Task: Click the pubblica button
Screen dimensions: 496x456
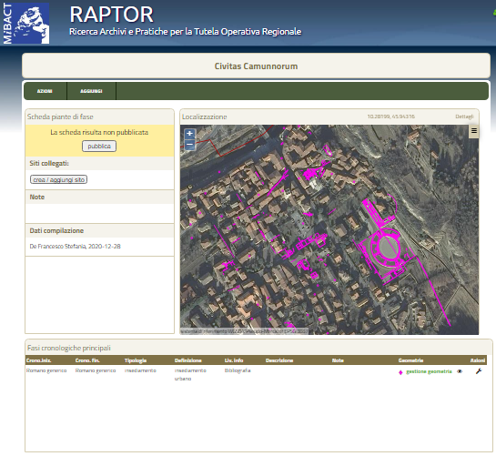Action: 99,147
